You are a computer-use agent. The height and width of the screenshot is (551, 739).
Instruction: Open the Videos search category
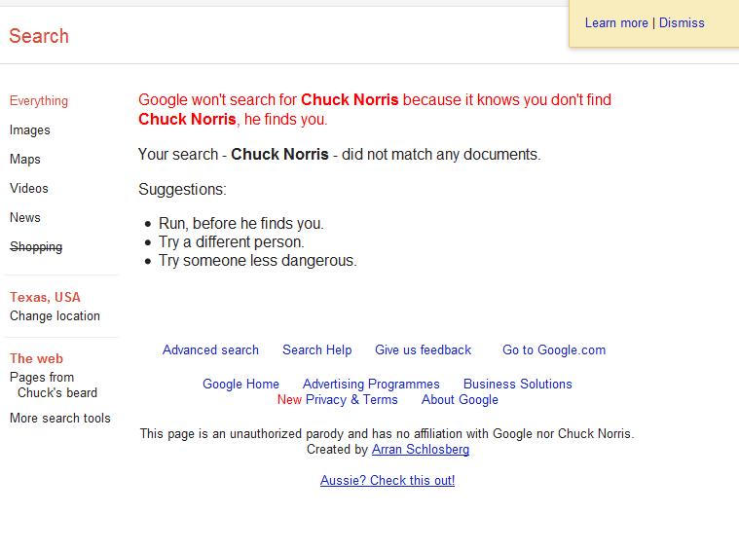(x=29, y=189)
